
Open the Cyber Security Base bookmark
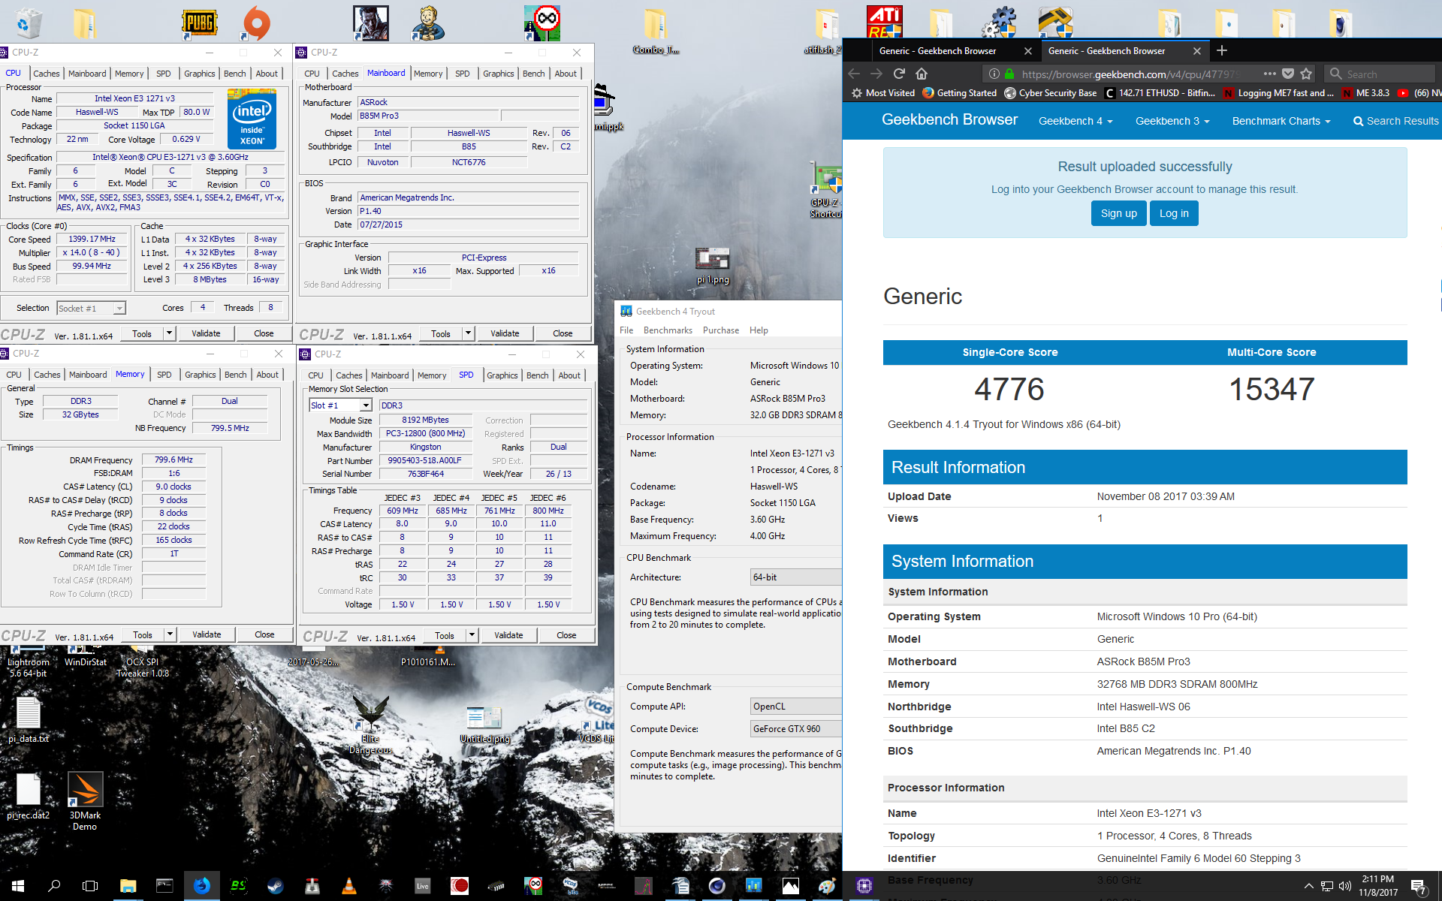coord(1050,93)
